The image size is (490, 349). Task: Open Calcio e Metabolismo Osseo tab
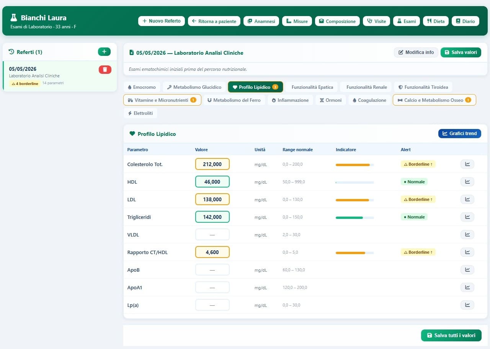(434, 100)
